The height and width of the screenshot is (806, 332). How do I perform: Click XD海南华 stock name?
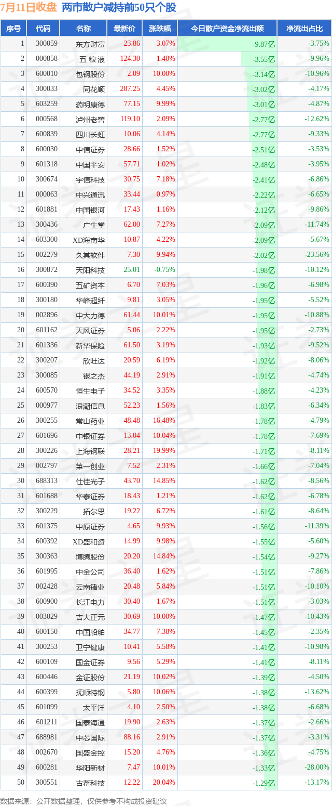pos(89,240)
